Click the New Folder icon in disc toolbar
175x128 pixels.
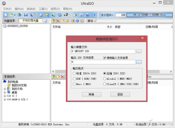pos(62,21)
